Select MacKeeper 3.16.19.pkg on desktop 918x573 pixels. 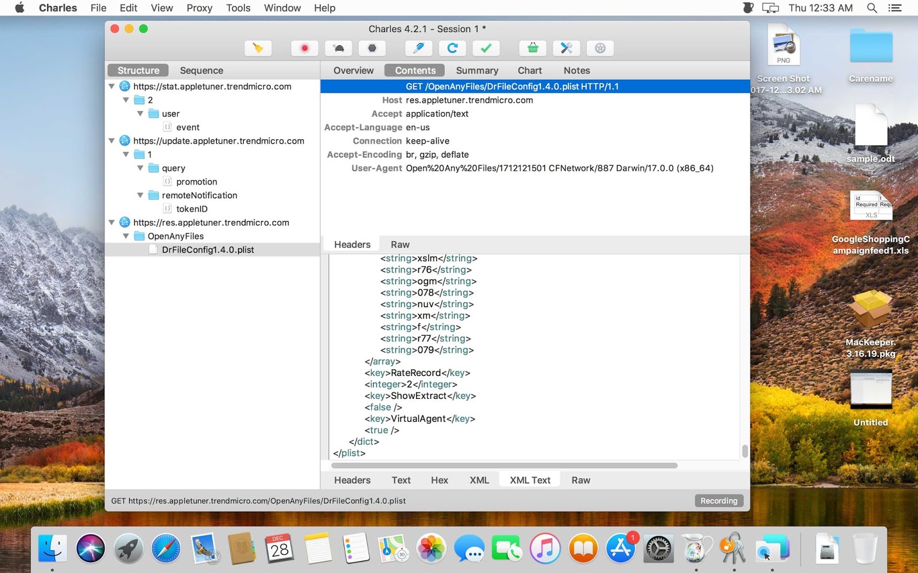pos(871,324)
